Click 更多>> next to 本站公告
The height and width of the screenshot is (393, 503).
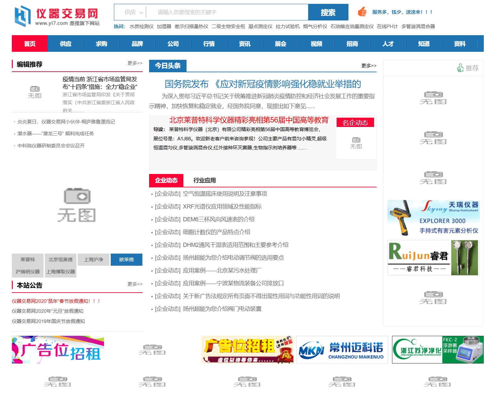[135, 284]
